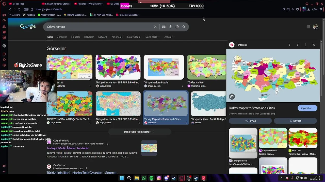Show hidden system tray icons

[281, 178]
